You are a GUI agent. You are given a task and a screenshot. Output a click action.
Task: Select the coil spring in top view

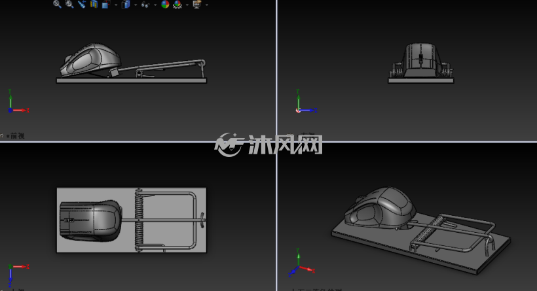[139, 220]
